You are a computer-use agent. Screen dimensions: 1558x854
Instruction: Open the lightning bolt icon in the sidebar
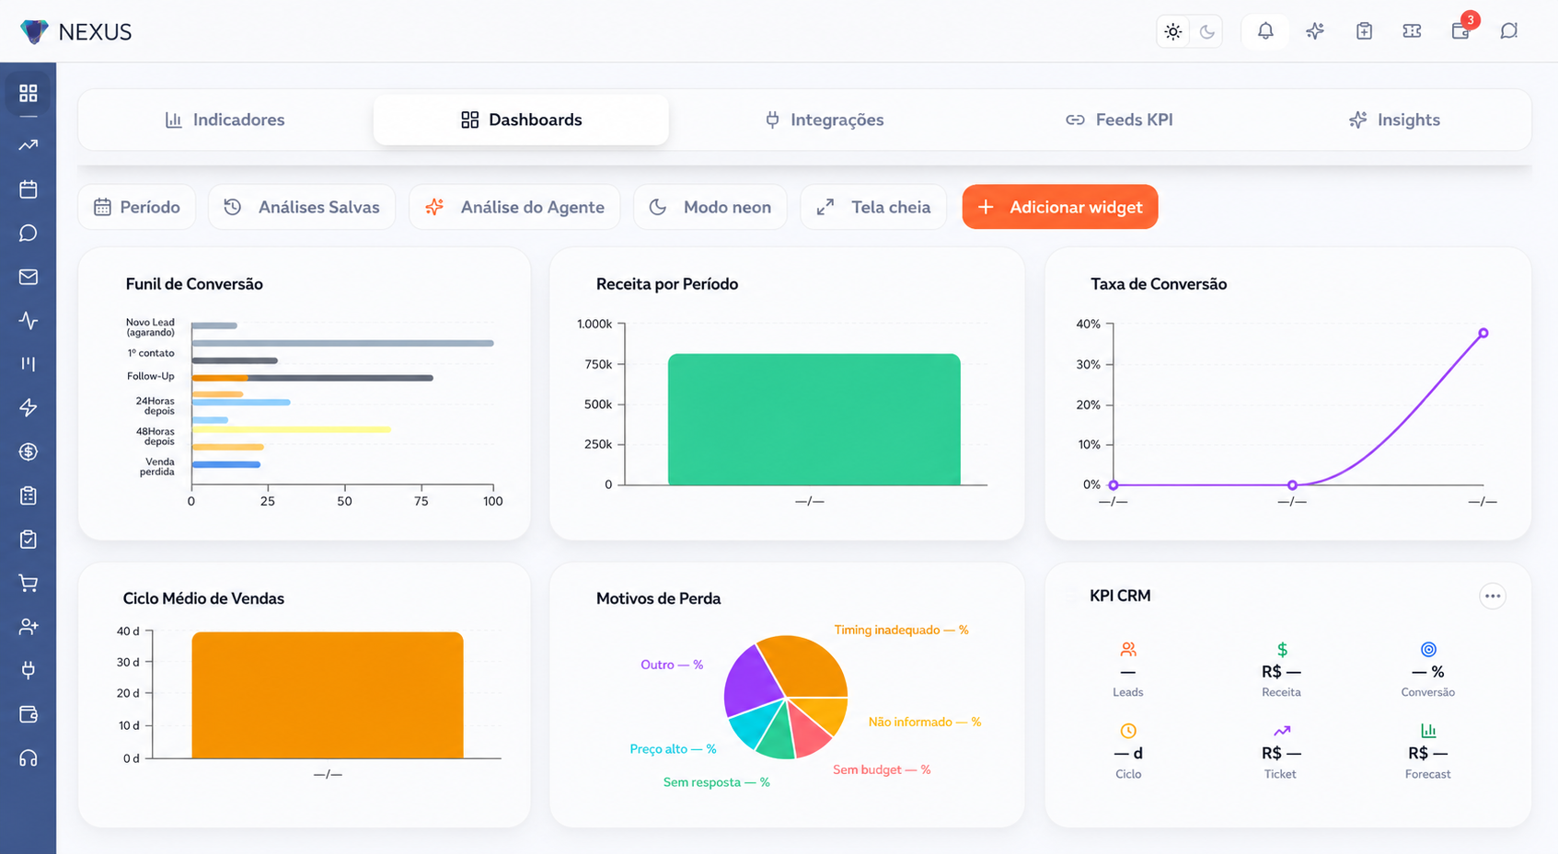[29, 407]
